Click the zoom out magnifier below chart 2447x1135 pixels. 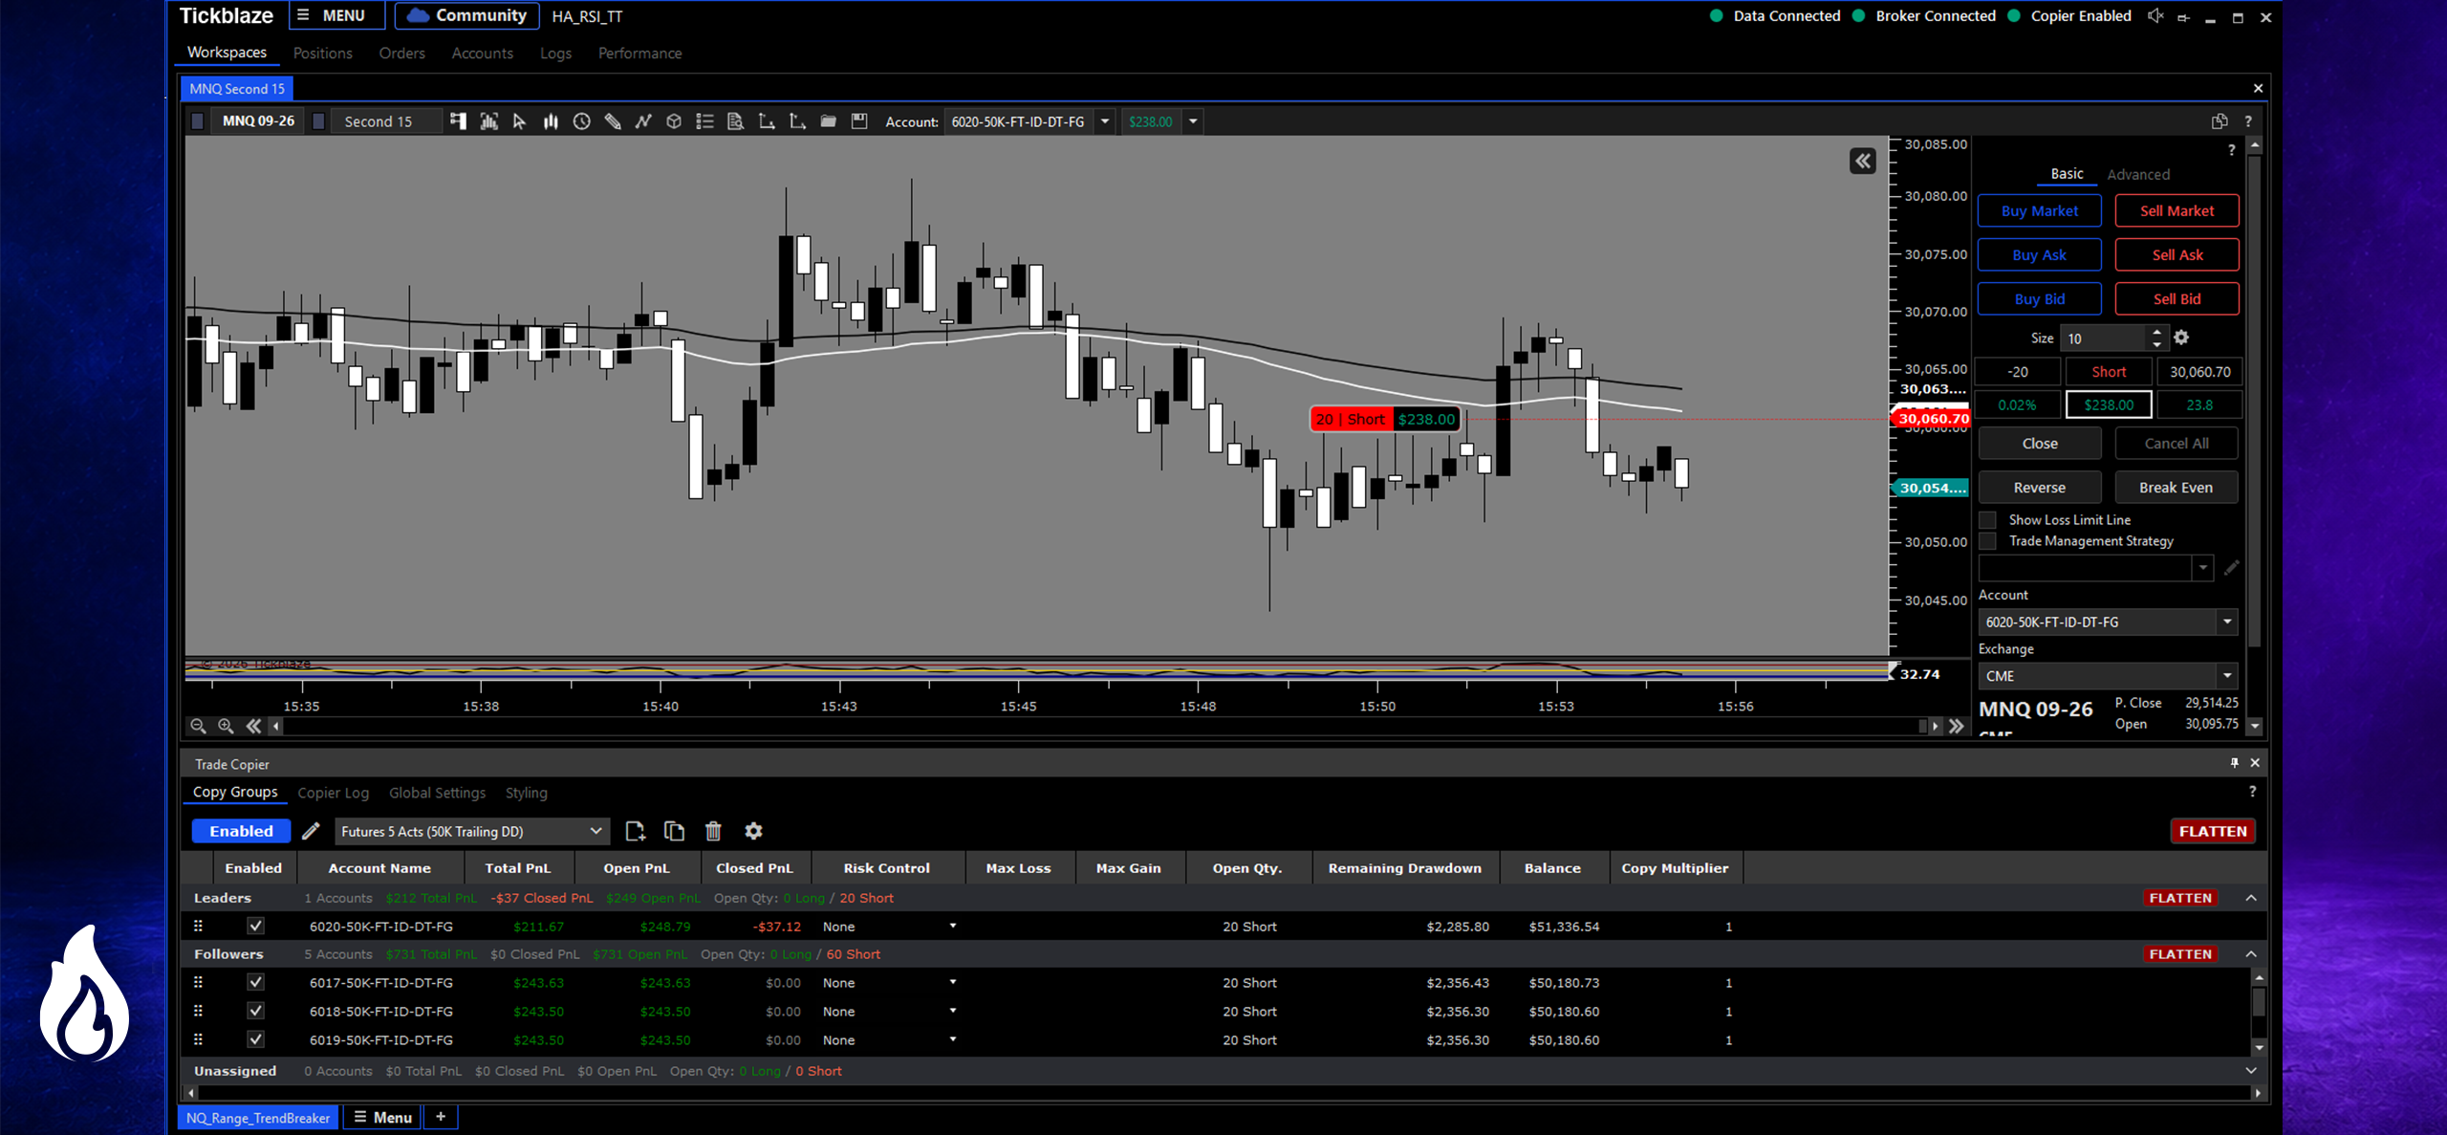(198, 726)
